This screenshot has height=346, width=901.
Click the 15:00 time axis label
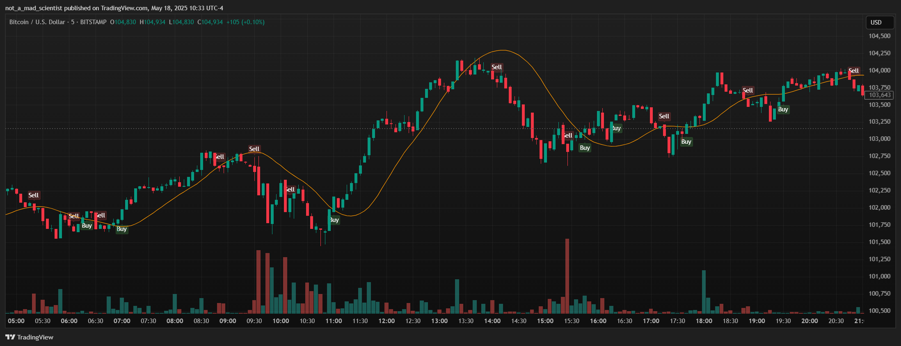point(545,321)
